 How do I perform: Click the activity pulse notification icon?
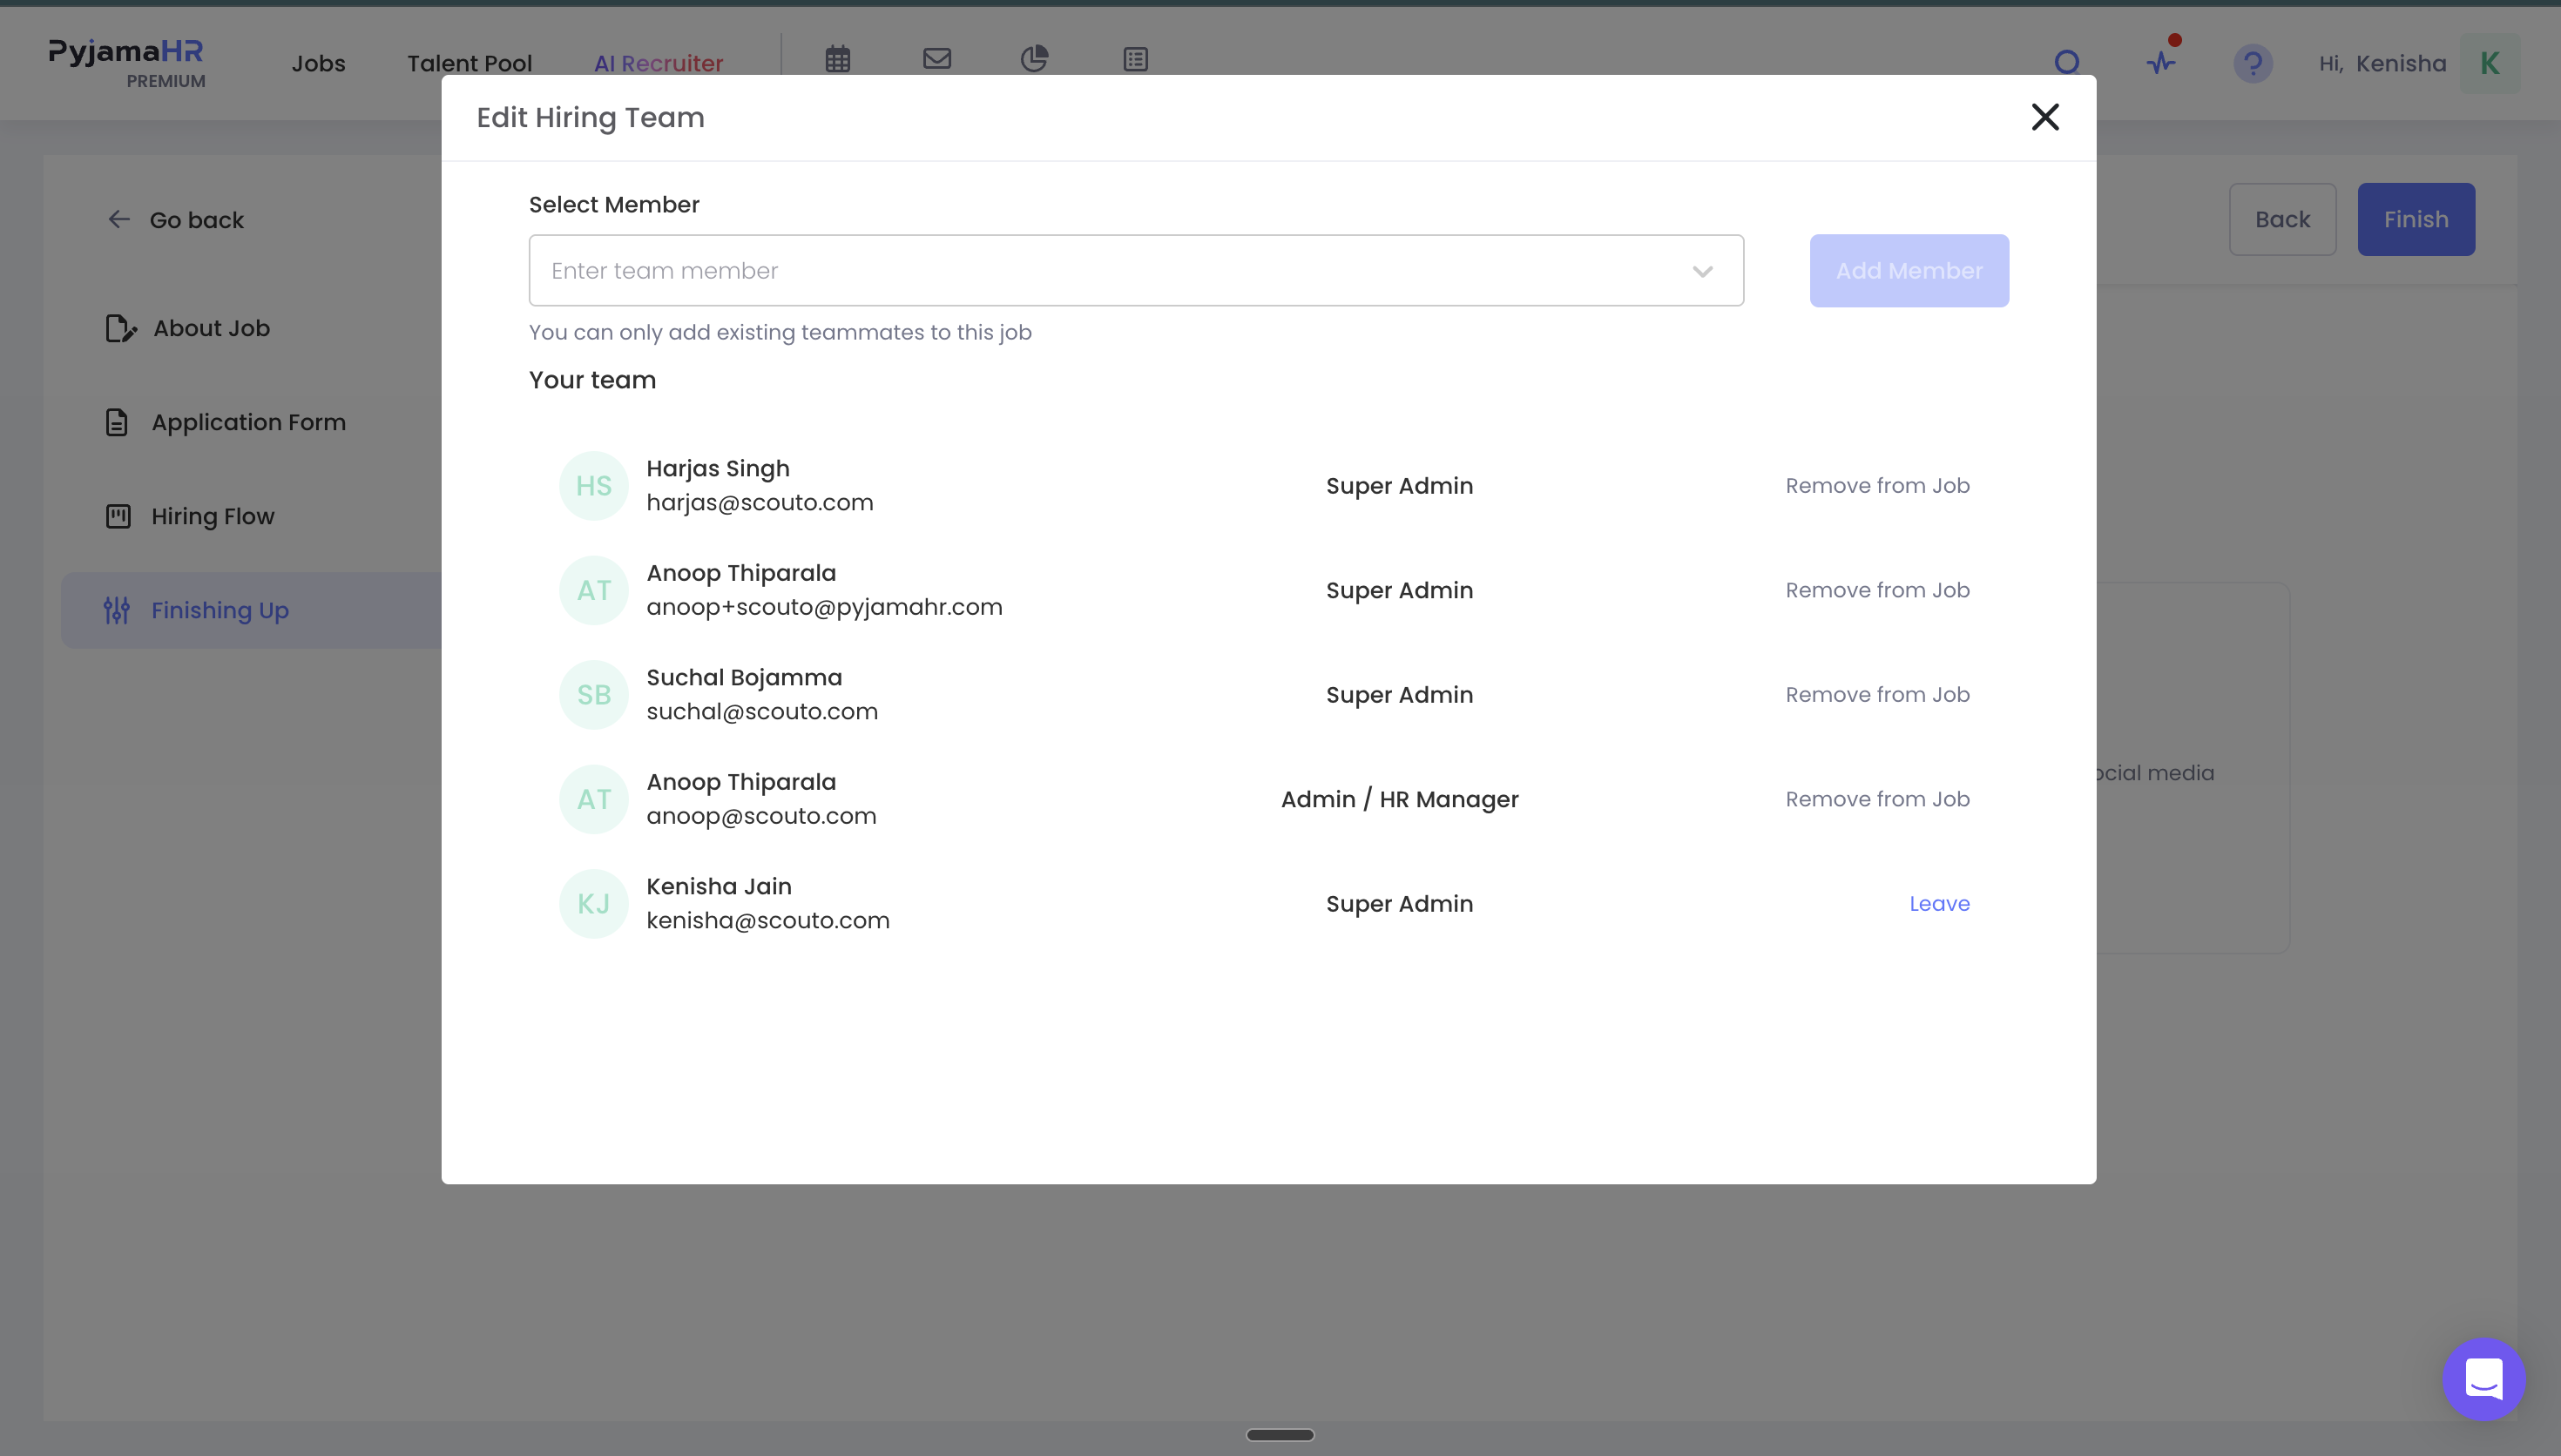(x=2161, y=61)
